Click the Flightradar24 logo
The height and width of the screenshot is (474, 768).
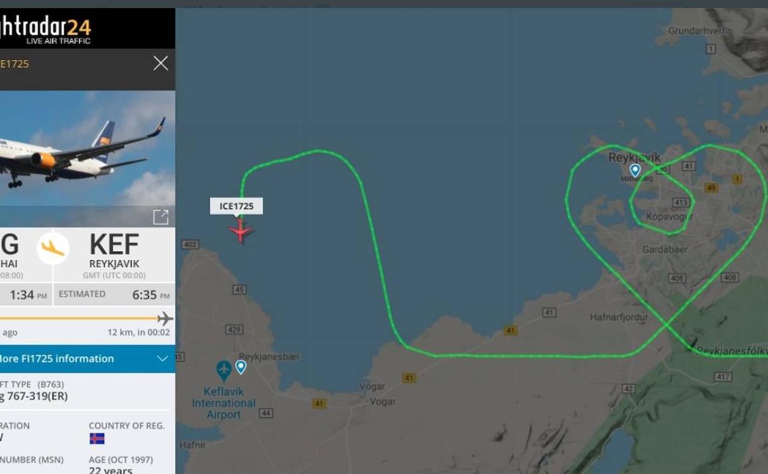tap(46, 29)
